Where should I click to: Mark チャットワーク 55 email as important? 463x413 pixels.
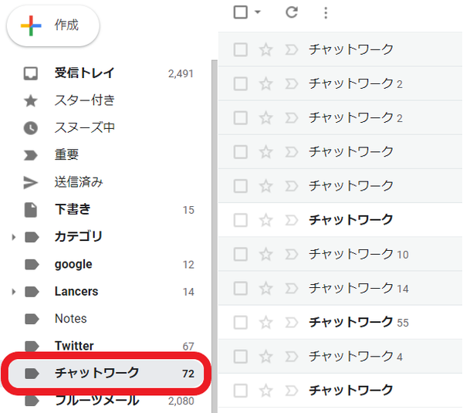292,323
